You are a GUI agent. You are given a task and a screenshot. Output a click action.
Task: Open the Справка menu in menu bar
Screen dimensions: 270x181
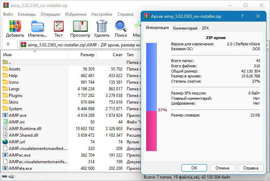125,14
